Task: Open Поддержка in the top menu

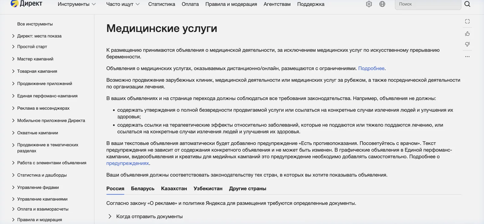Action: click(311, 4)
